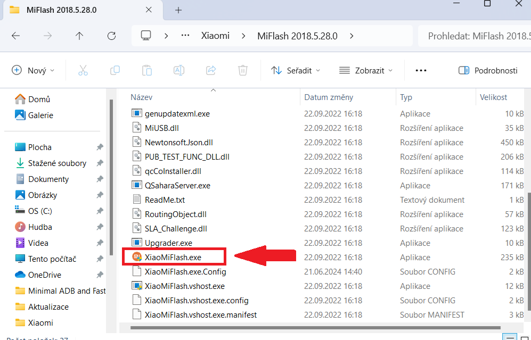This screenshot has height=340, width=531.
Task: Toggle the Podrobnosti details pane
Action: click(488, 70)
